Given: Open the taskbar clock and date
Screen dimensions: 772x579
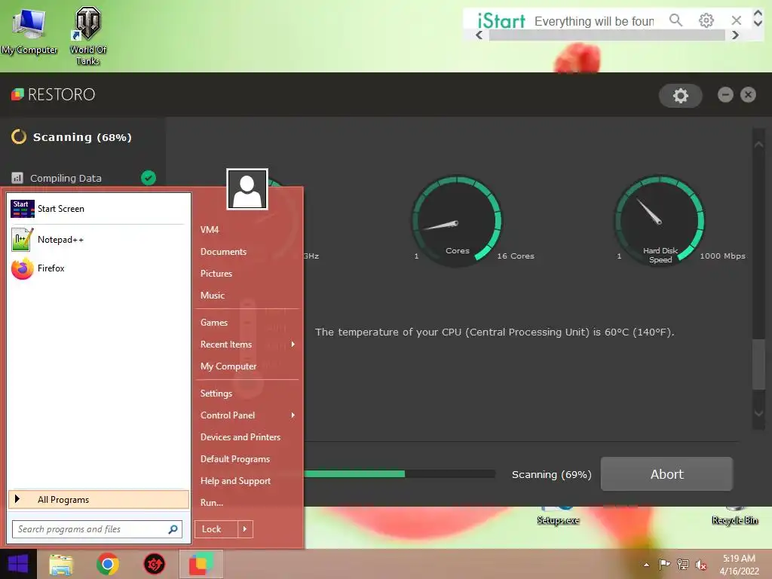Looking at the screenshot, I should 739,565.
